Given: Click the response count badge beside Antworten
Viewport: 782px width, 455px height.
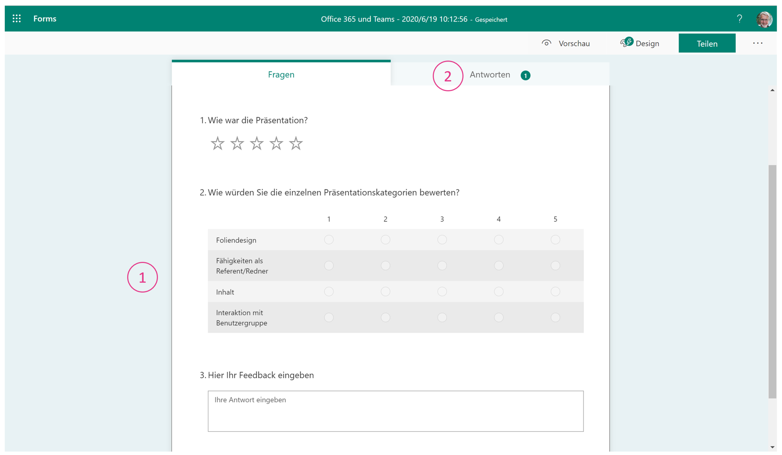Looking at the screenshot, I should [525, 75].
